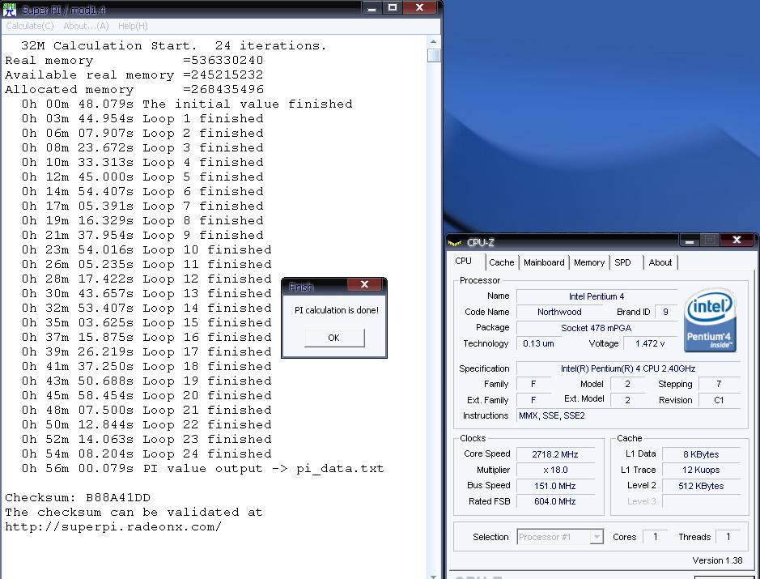Viewport: 760px width, 579px height.
Task: Click the Super PI title bar app icon
Action: tap(9, 9)
